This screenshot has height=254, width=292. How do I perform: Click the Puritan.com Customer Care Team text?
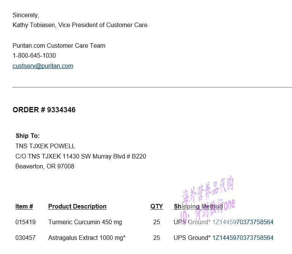tap(59, 45)
